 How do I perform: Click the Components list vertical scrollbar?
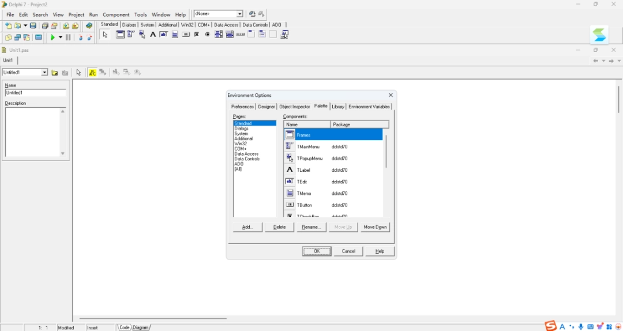coord(386,151)
